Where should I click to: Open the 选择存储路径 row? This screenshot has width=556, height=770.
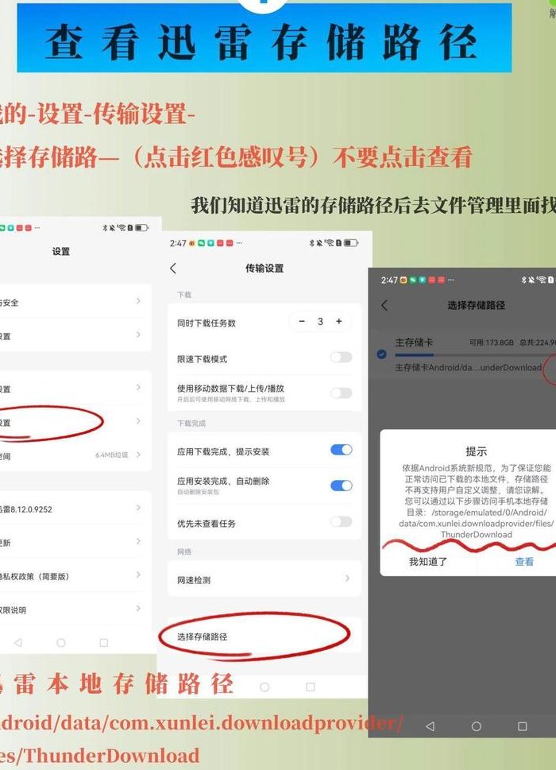tap(264, 637)
